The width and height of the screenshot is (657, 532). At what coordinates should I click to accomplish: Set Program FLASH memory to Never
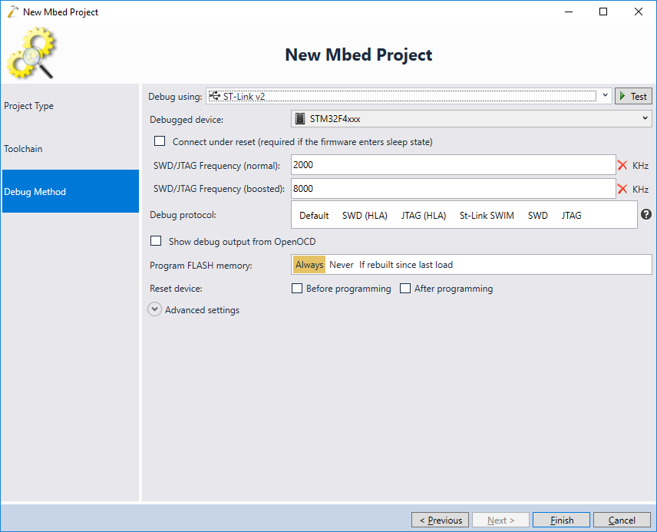[342, 265]
